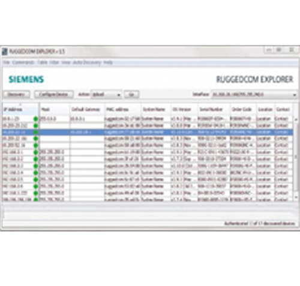The image size is (300, 286).
Task: Open the Table menu
Action: (x=43, y=62)
